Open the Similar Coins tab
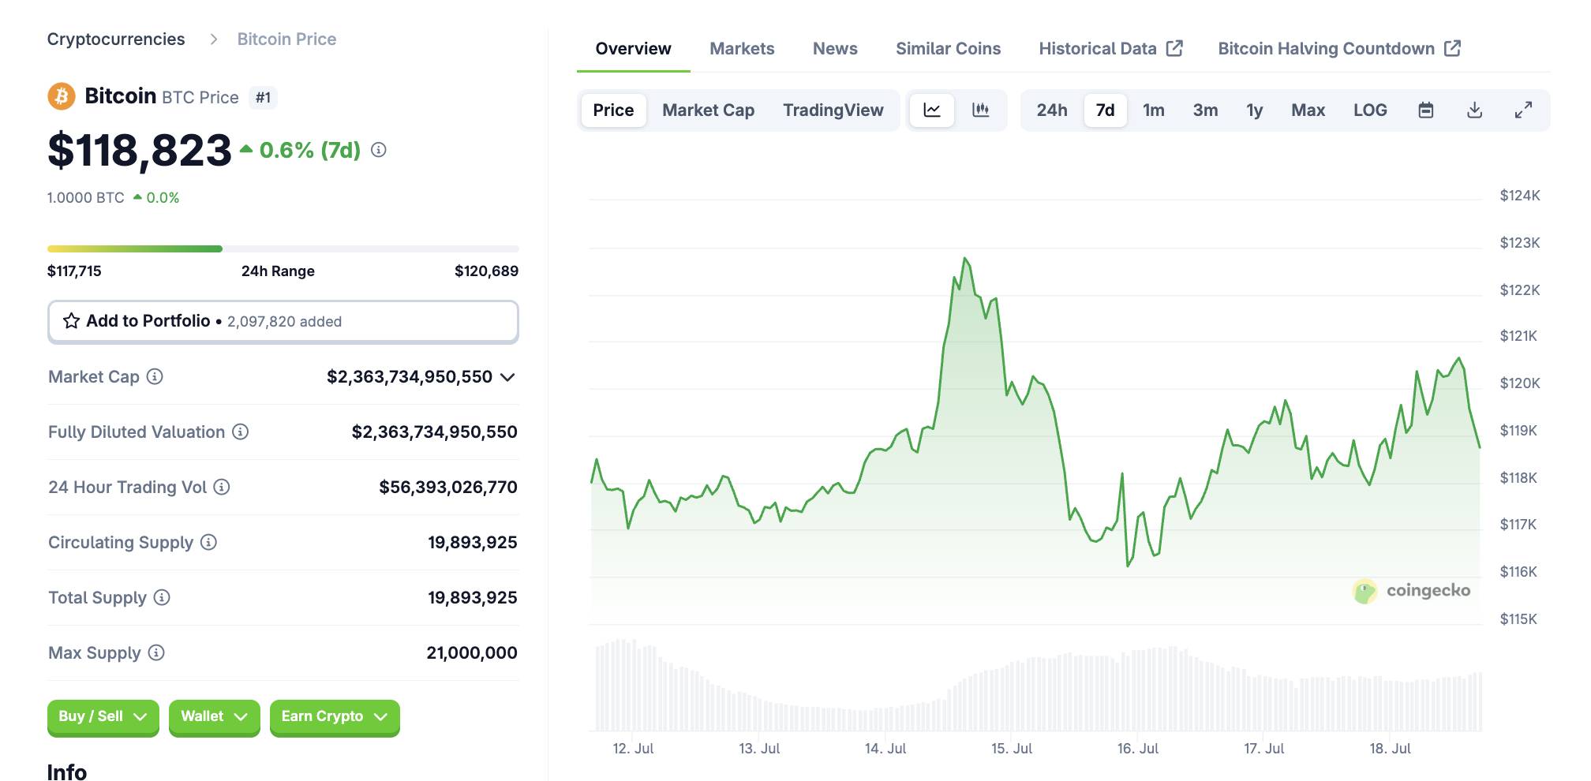This screenshot has width=1591, height=781. pos(948,49)
